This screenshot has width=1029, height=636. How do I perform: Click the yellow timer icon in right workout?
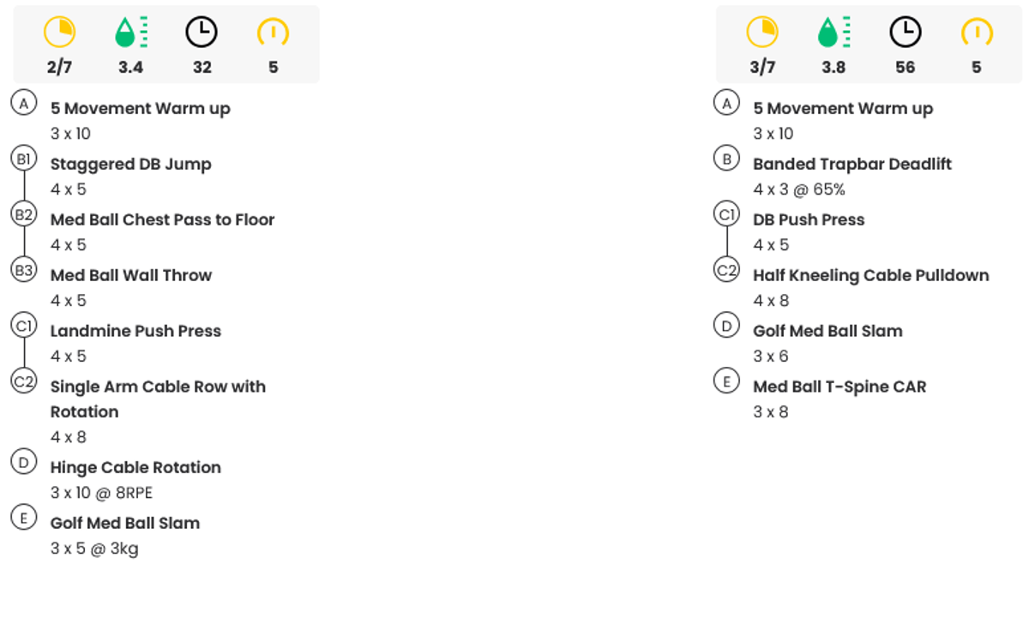976,33
